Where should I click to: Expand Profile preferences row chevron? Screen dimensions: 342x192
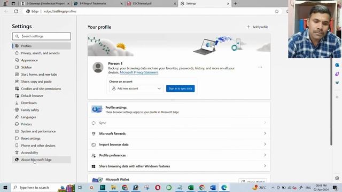[265, 155]
